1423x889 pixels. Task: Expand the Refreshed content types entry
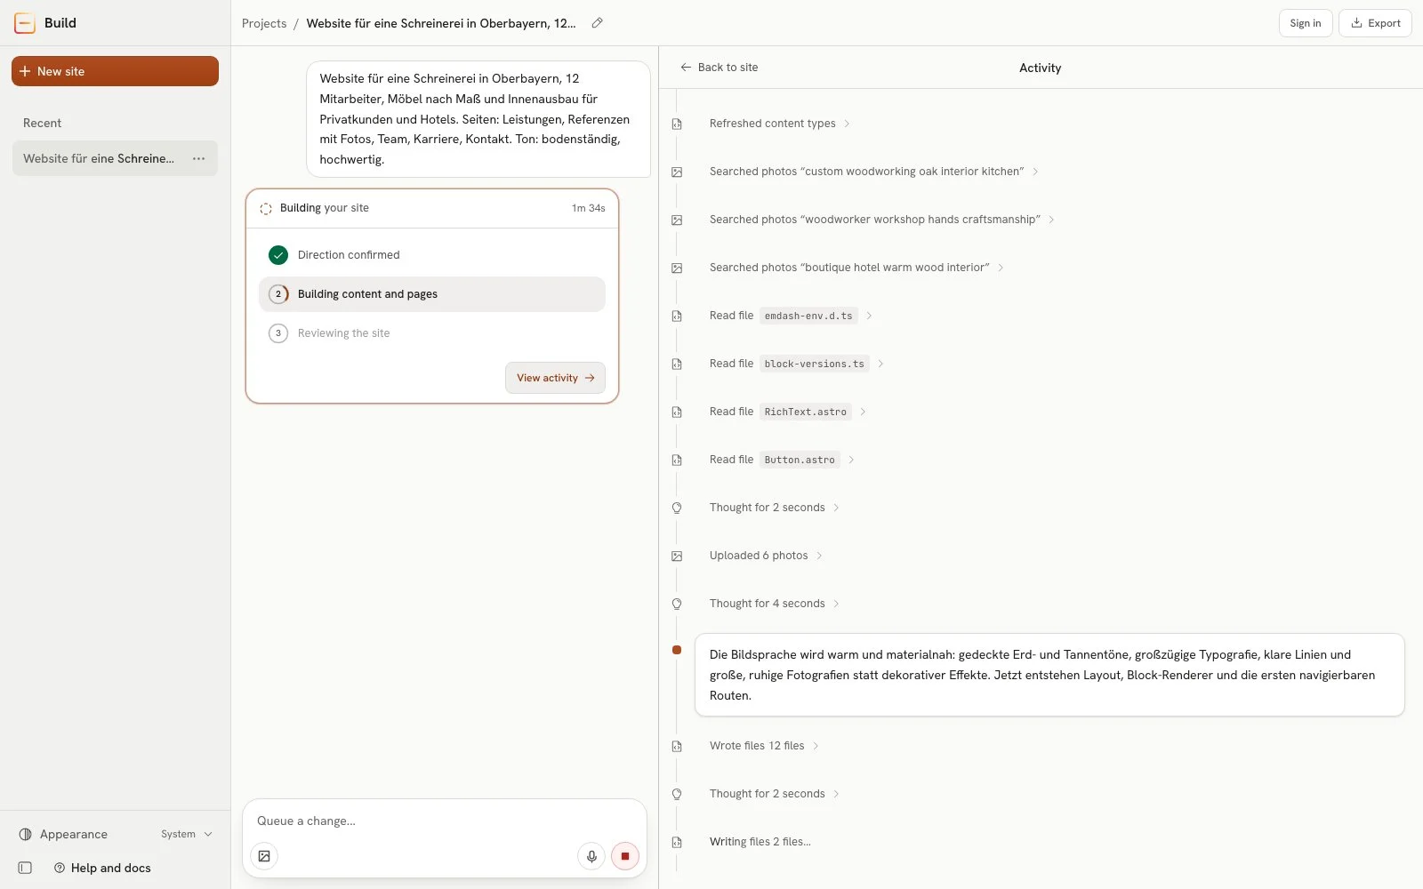(x=780, y=124)
